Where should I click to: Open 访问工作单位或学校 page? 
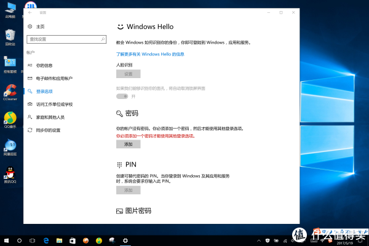point(54,105)
